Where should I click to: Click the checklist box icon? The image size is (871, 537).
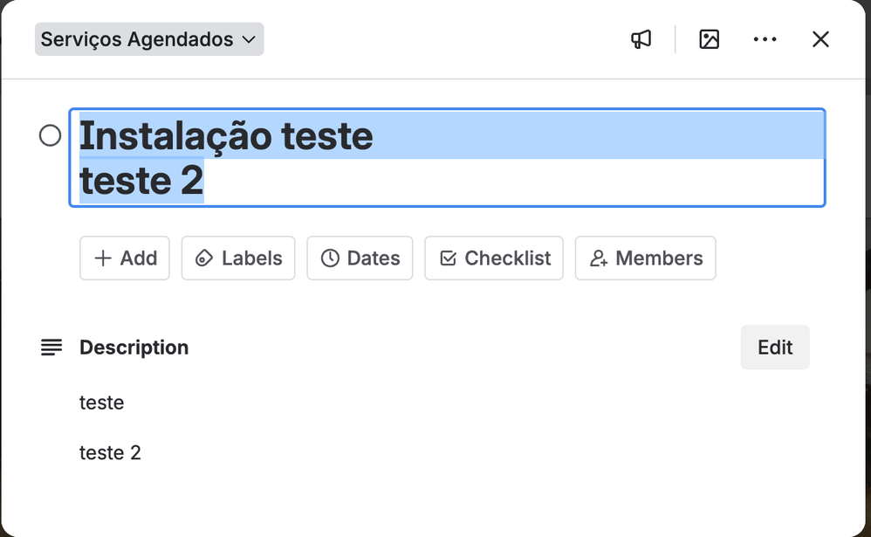(449, 258)
